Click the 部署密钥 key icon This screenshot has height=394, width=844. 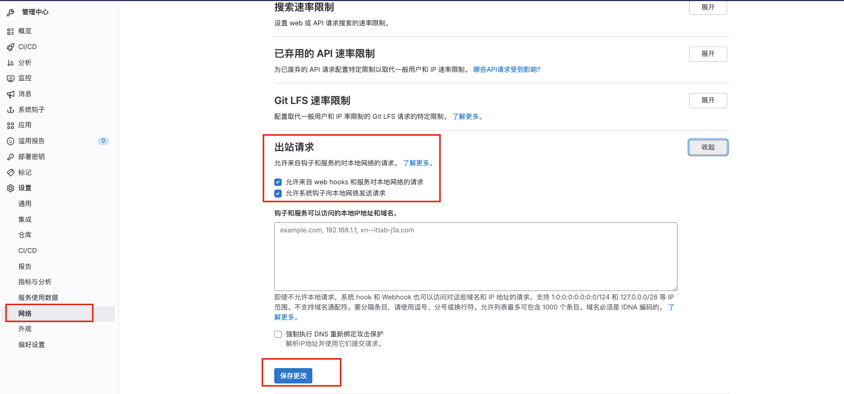(x=11, y=157)
